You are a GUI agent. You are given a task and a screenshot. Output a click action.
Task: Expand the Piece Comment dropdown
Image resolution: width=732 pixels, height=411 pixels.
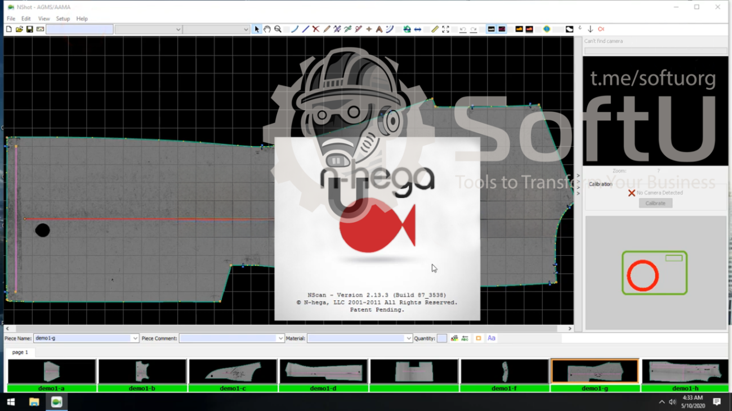(280, 338)
